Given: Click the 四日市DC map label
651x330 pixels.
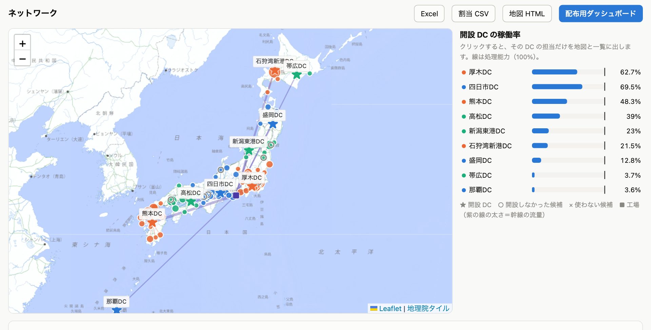Looking at the screenshot, I should coord(220,184).
